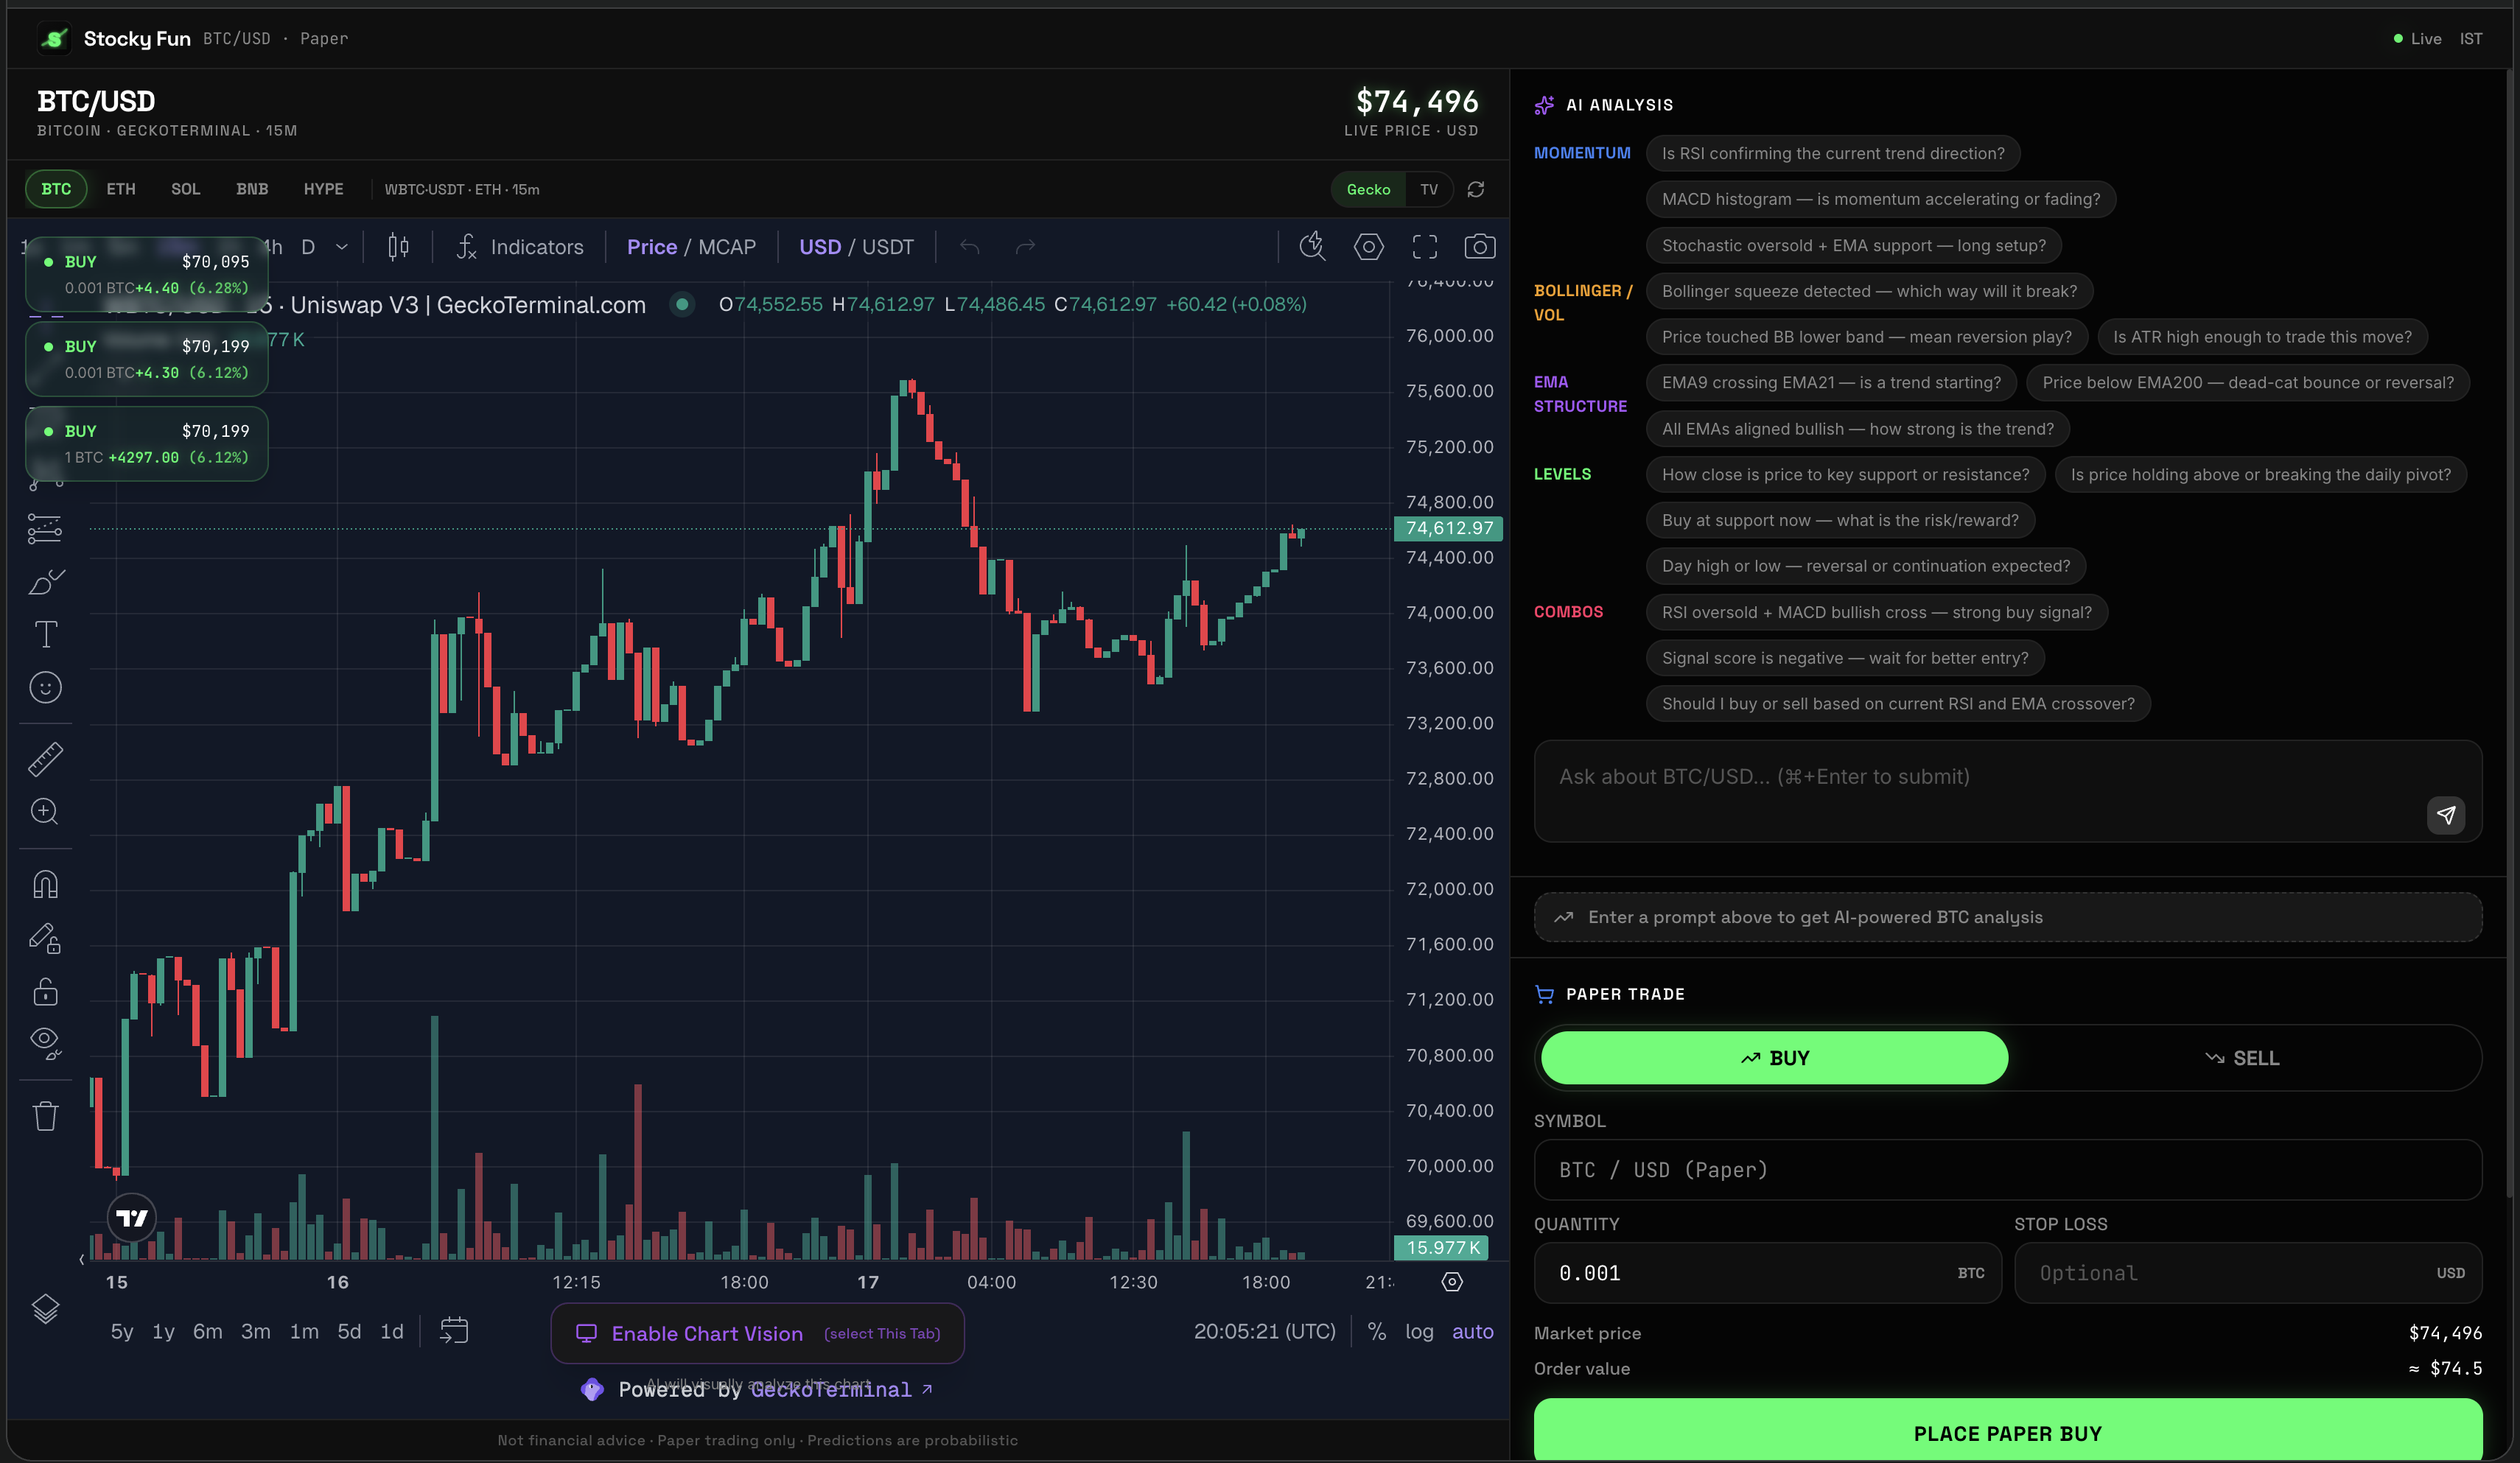Open the candle style selector

coord(397,246)
